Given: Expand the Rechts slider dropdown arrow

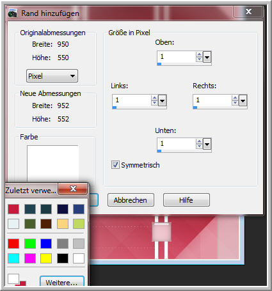Looking at the screenshot, I should [x=243, y=100].
